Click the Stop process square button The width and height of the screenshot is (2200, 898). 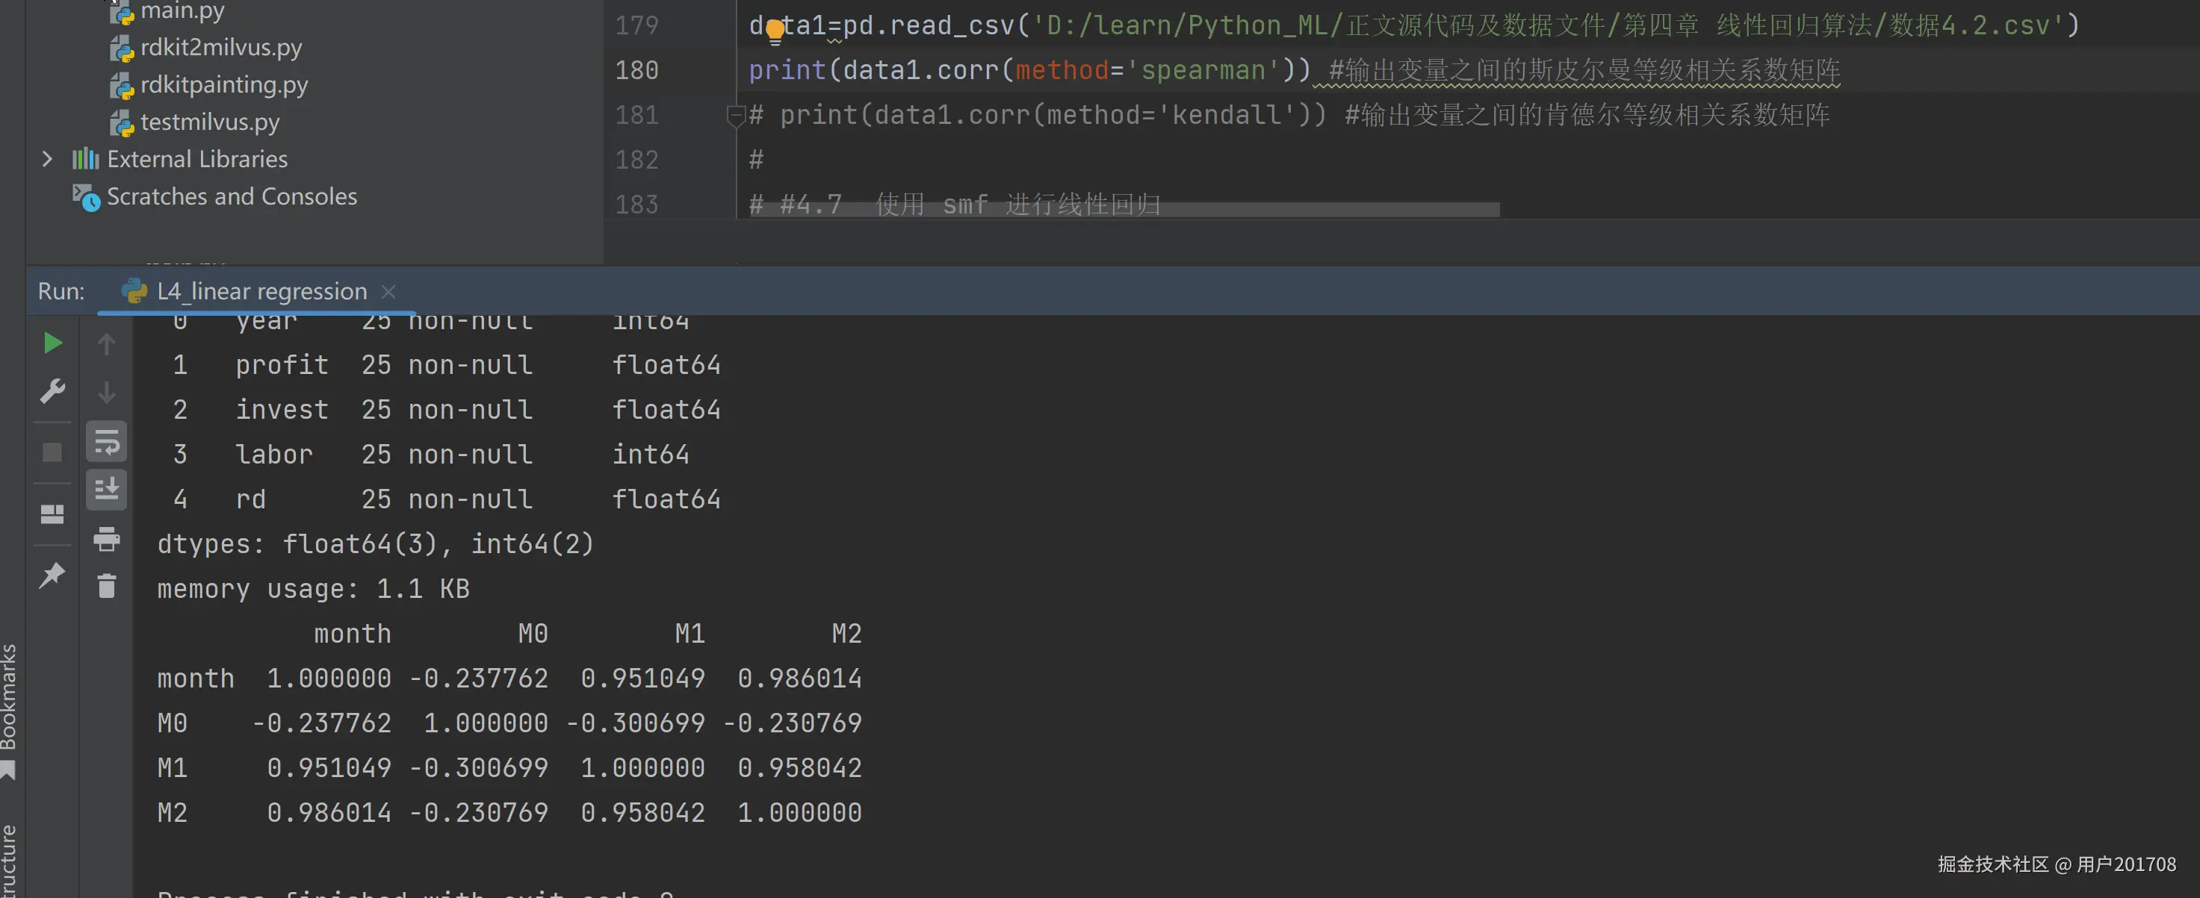coord(52,452)
